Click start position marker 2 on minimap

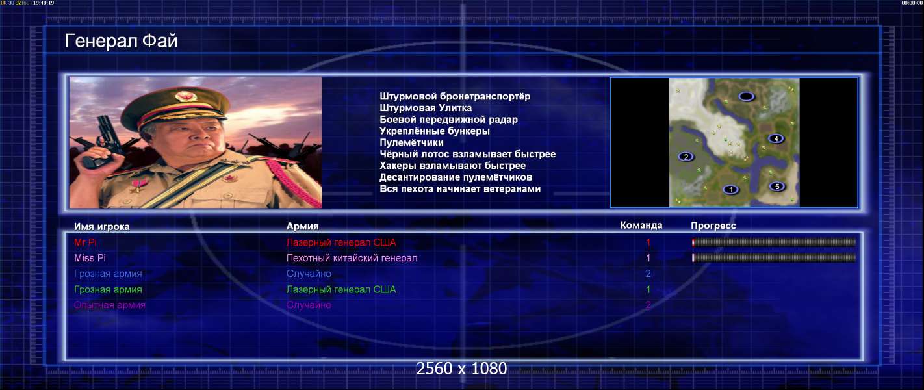(x=686, y=157)
